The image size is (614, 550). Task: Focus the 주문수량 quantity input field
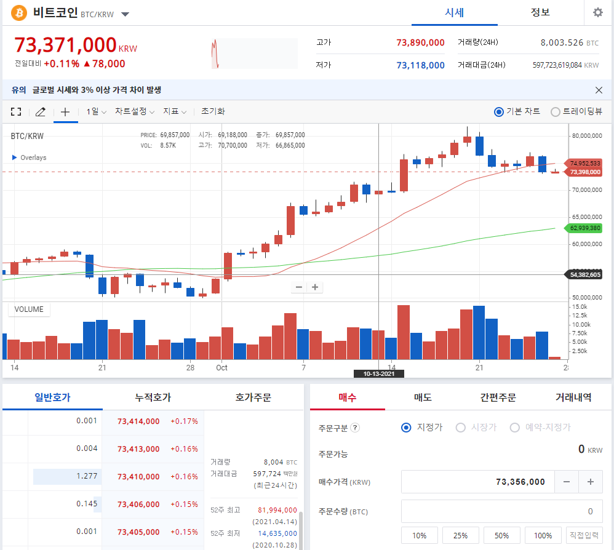(x=501, y=511)
